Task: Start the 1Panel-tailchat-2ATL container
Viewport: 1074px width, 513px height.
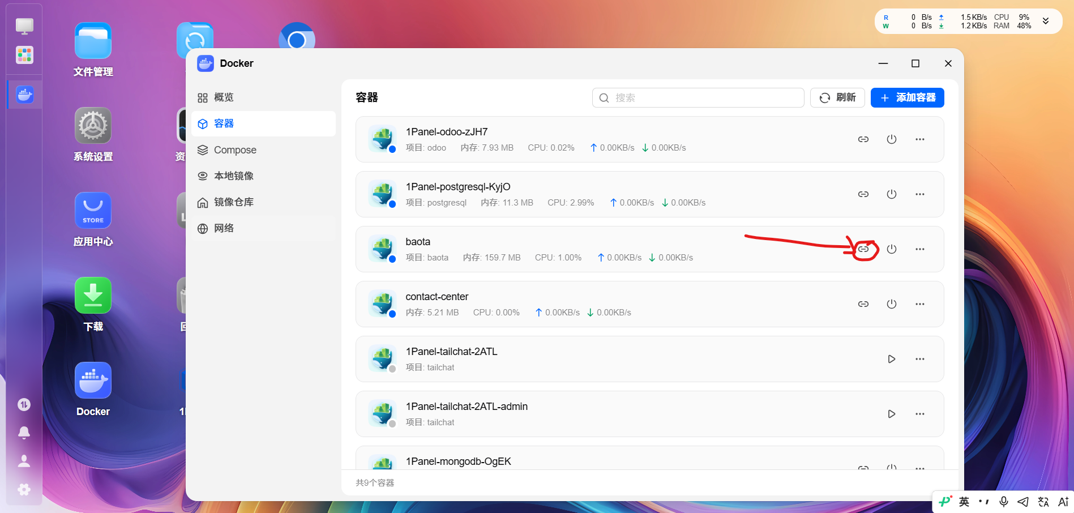Action: 891,359
